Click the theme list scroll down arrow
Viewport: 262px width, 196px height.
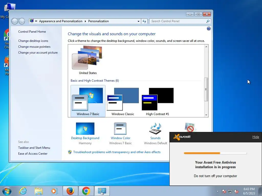[x=206, y=115]
